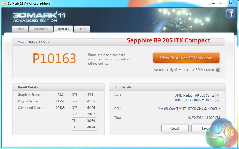Image resolution: width=239 pixels, height=149 pixels.
Task: Click Combined Score value 10488
Action: (x=60, y=108)
